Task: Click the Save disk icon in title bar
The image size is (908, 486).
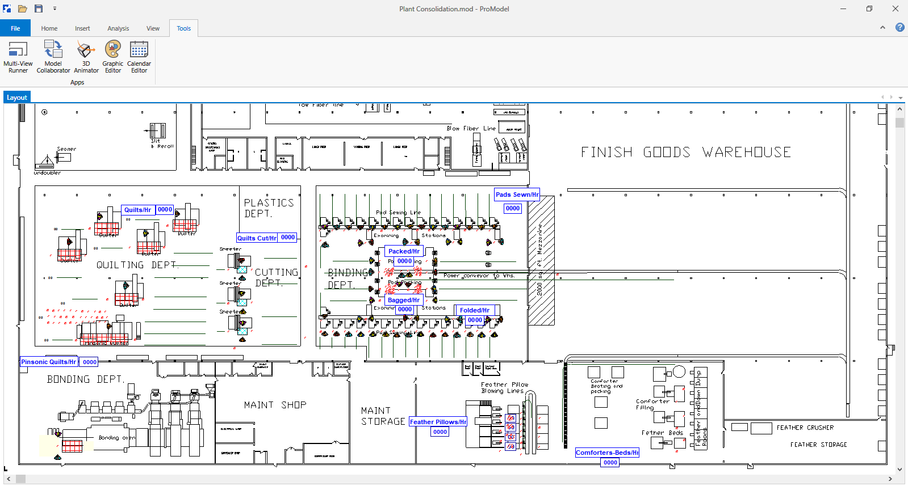Action: click(39, 9)
